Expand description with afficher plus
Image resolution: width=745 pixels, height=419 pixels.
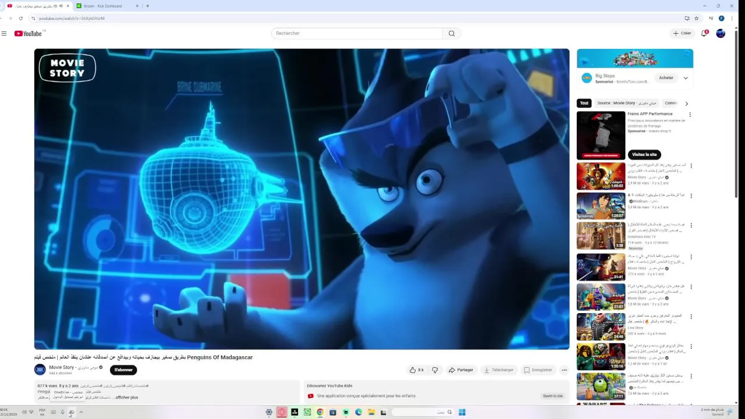coord(127,397)
